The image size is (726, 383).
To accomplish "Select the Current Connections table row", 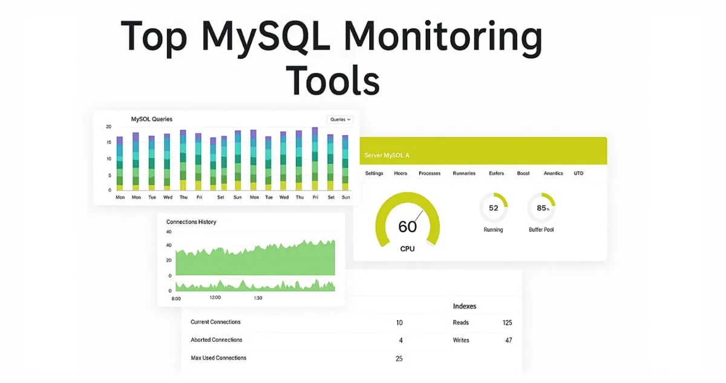I will click(x=296, y=322).
